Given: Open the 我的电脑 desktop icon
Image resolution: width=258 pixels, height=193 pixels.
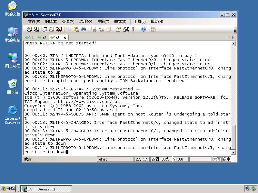Looking at the screenshot, I should pyautogui.click(x=13, y=34).
